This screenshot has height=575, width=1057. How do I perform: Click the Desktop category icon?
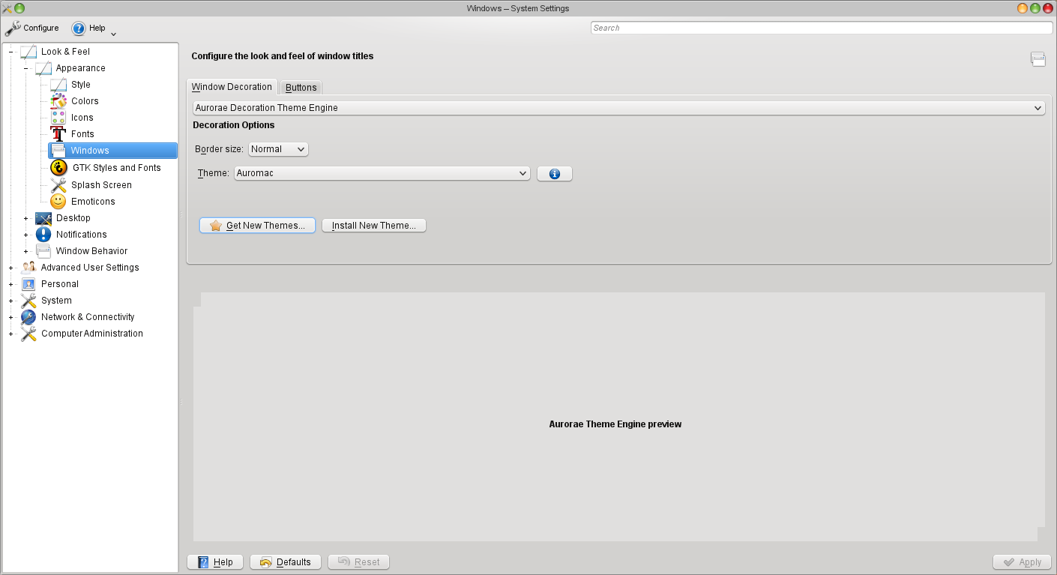tap(43, 218)
